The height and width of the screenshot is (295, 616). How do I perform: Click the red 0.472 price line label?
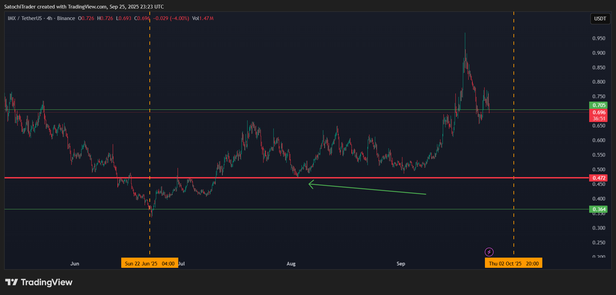point(598,178)
